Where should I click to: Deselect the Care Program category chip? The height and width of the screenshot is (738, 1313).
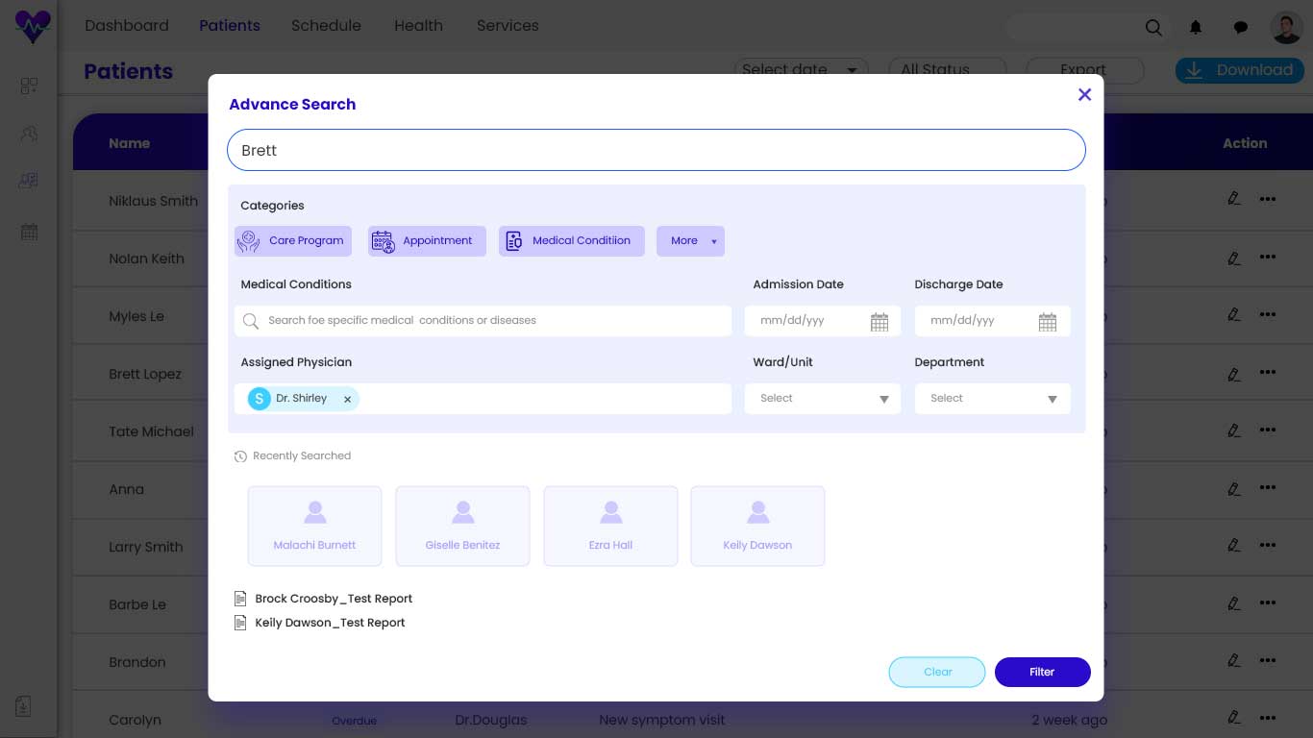pyautogui.click(x=293, y=241)
